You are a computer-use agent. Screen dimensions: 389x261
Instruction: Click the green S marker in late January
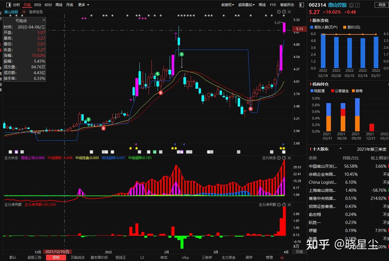[x=158, y=74]
